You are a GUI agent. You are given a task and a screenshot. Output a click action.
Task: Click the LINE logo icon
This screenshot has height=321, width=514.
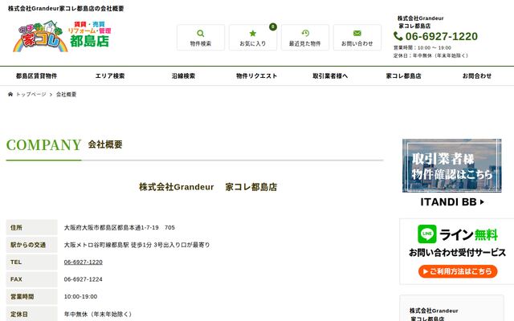click(x=426, y=234)
